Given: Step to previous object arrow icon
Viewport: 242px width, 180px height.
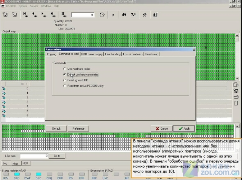Looking at the screenshot, I should pos(35,15).
